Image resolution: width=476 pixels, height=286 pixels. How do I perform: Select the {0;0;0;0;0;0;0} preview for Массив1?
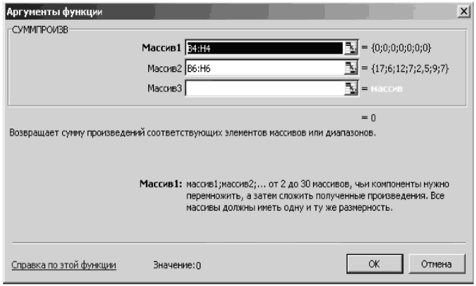[x=401, y=48]
